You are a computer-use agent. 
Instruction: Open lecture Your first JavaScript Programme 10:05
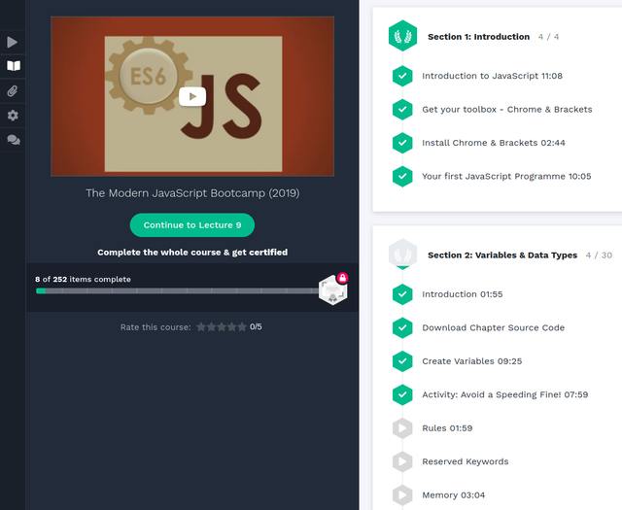[506, 176]
